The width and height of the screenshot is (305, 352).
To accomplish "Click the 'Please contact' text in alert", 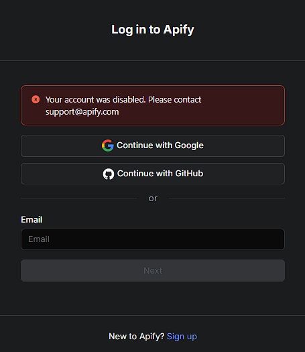I will [x=174, y=99].
